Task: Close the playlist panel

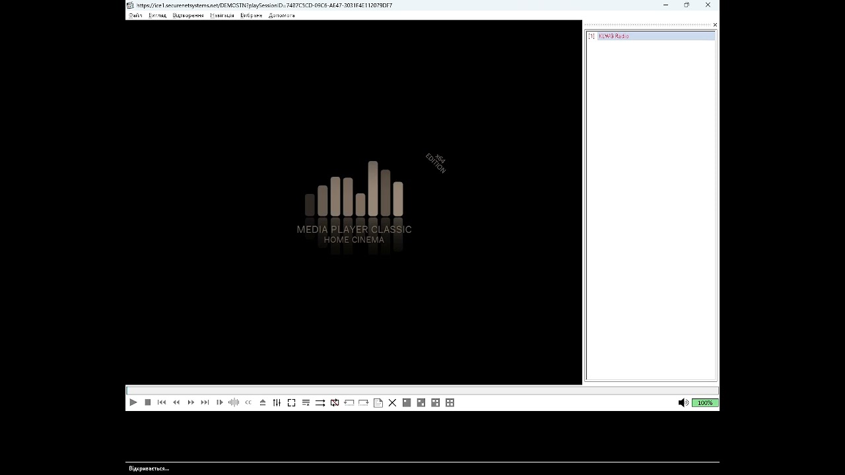Action: [715, 25]
